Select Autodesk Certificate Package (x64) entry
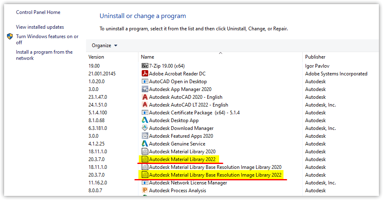383x200 pixels. point(195,113)
